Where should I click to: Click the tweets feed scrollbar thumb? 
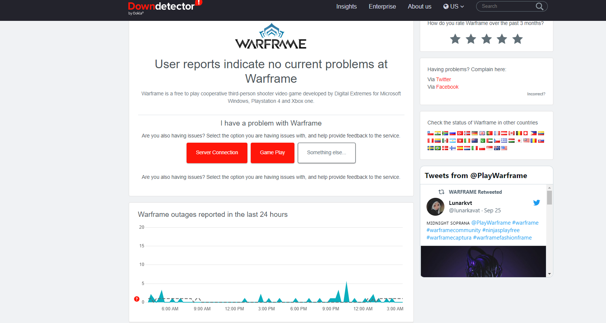coord(549,198)
